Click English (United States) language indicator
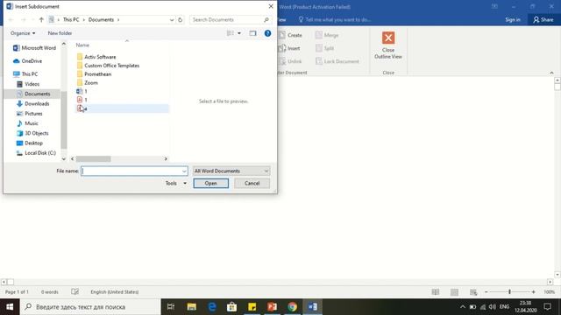This screenshot has width=561, height=315. click(x=115, y=291)
